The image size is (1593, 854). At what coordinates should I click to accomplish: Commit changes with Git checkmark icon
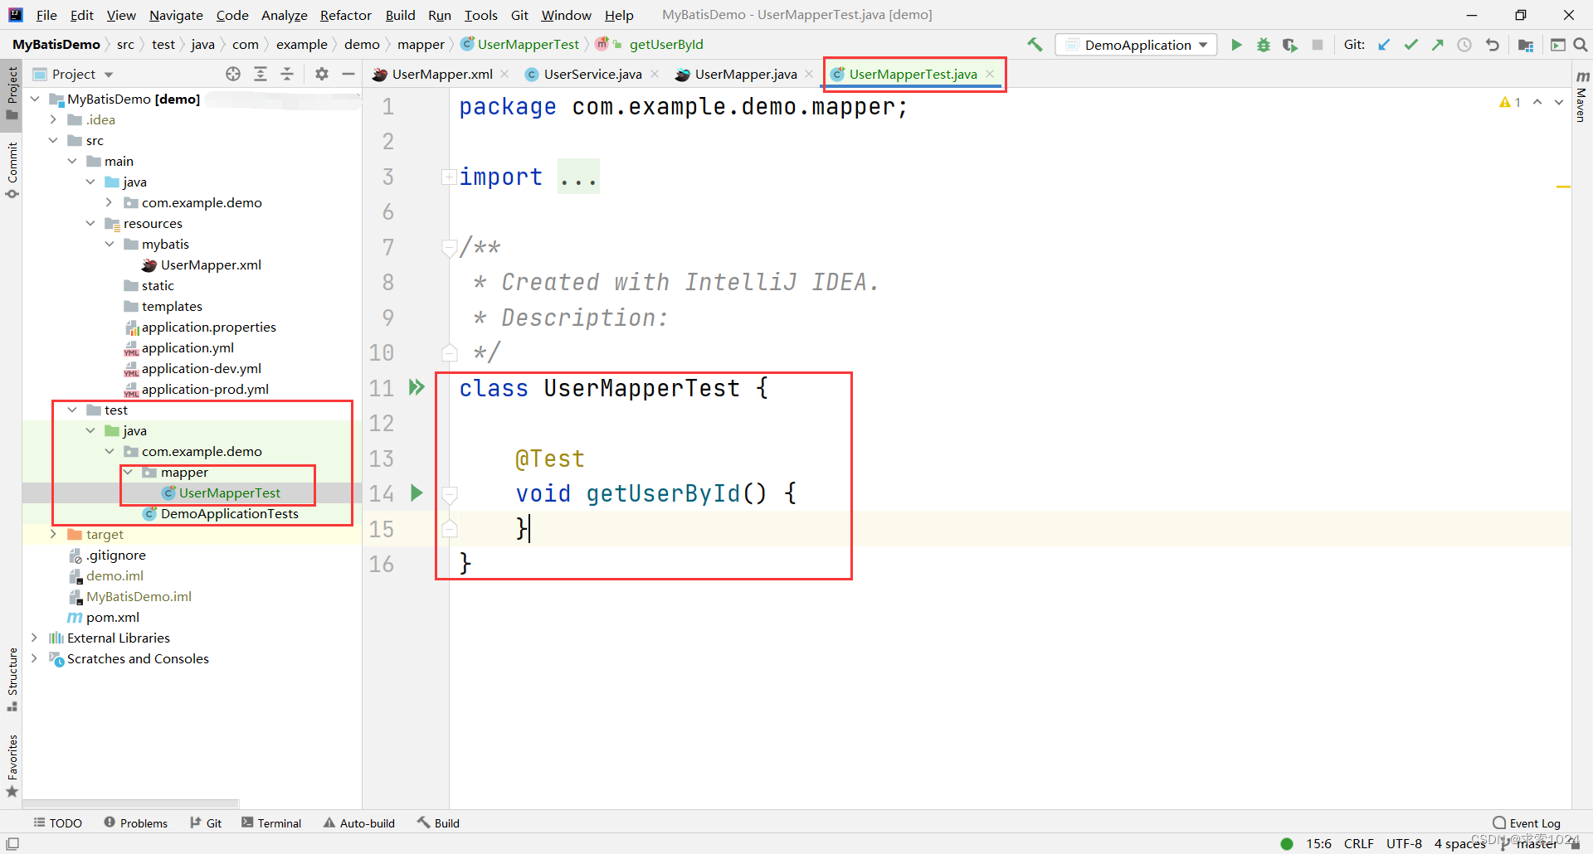(x=1410, y=45)
